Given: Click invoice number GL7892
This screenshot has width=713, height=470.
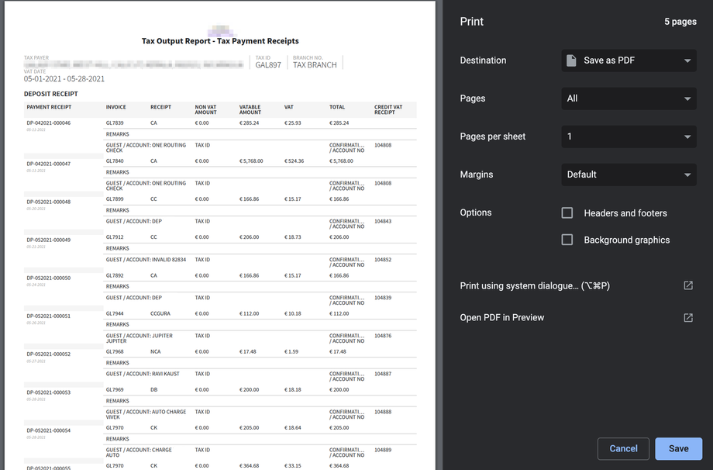Looking at the screenshot, I should [x=115, y=276].
